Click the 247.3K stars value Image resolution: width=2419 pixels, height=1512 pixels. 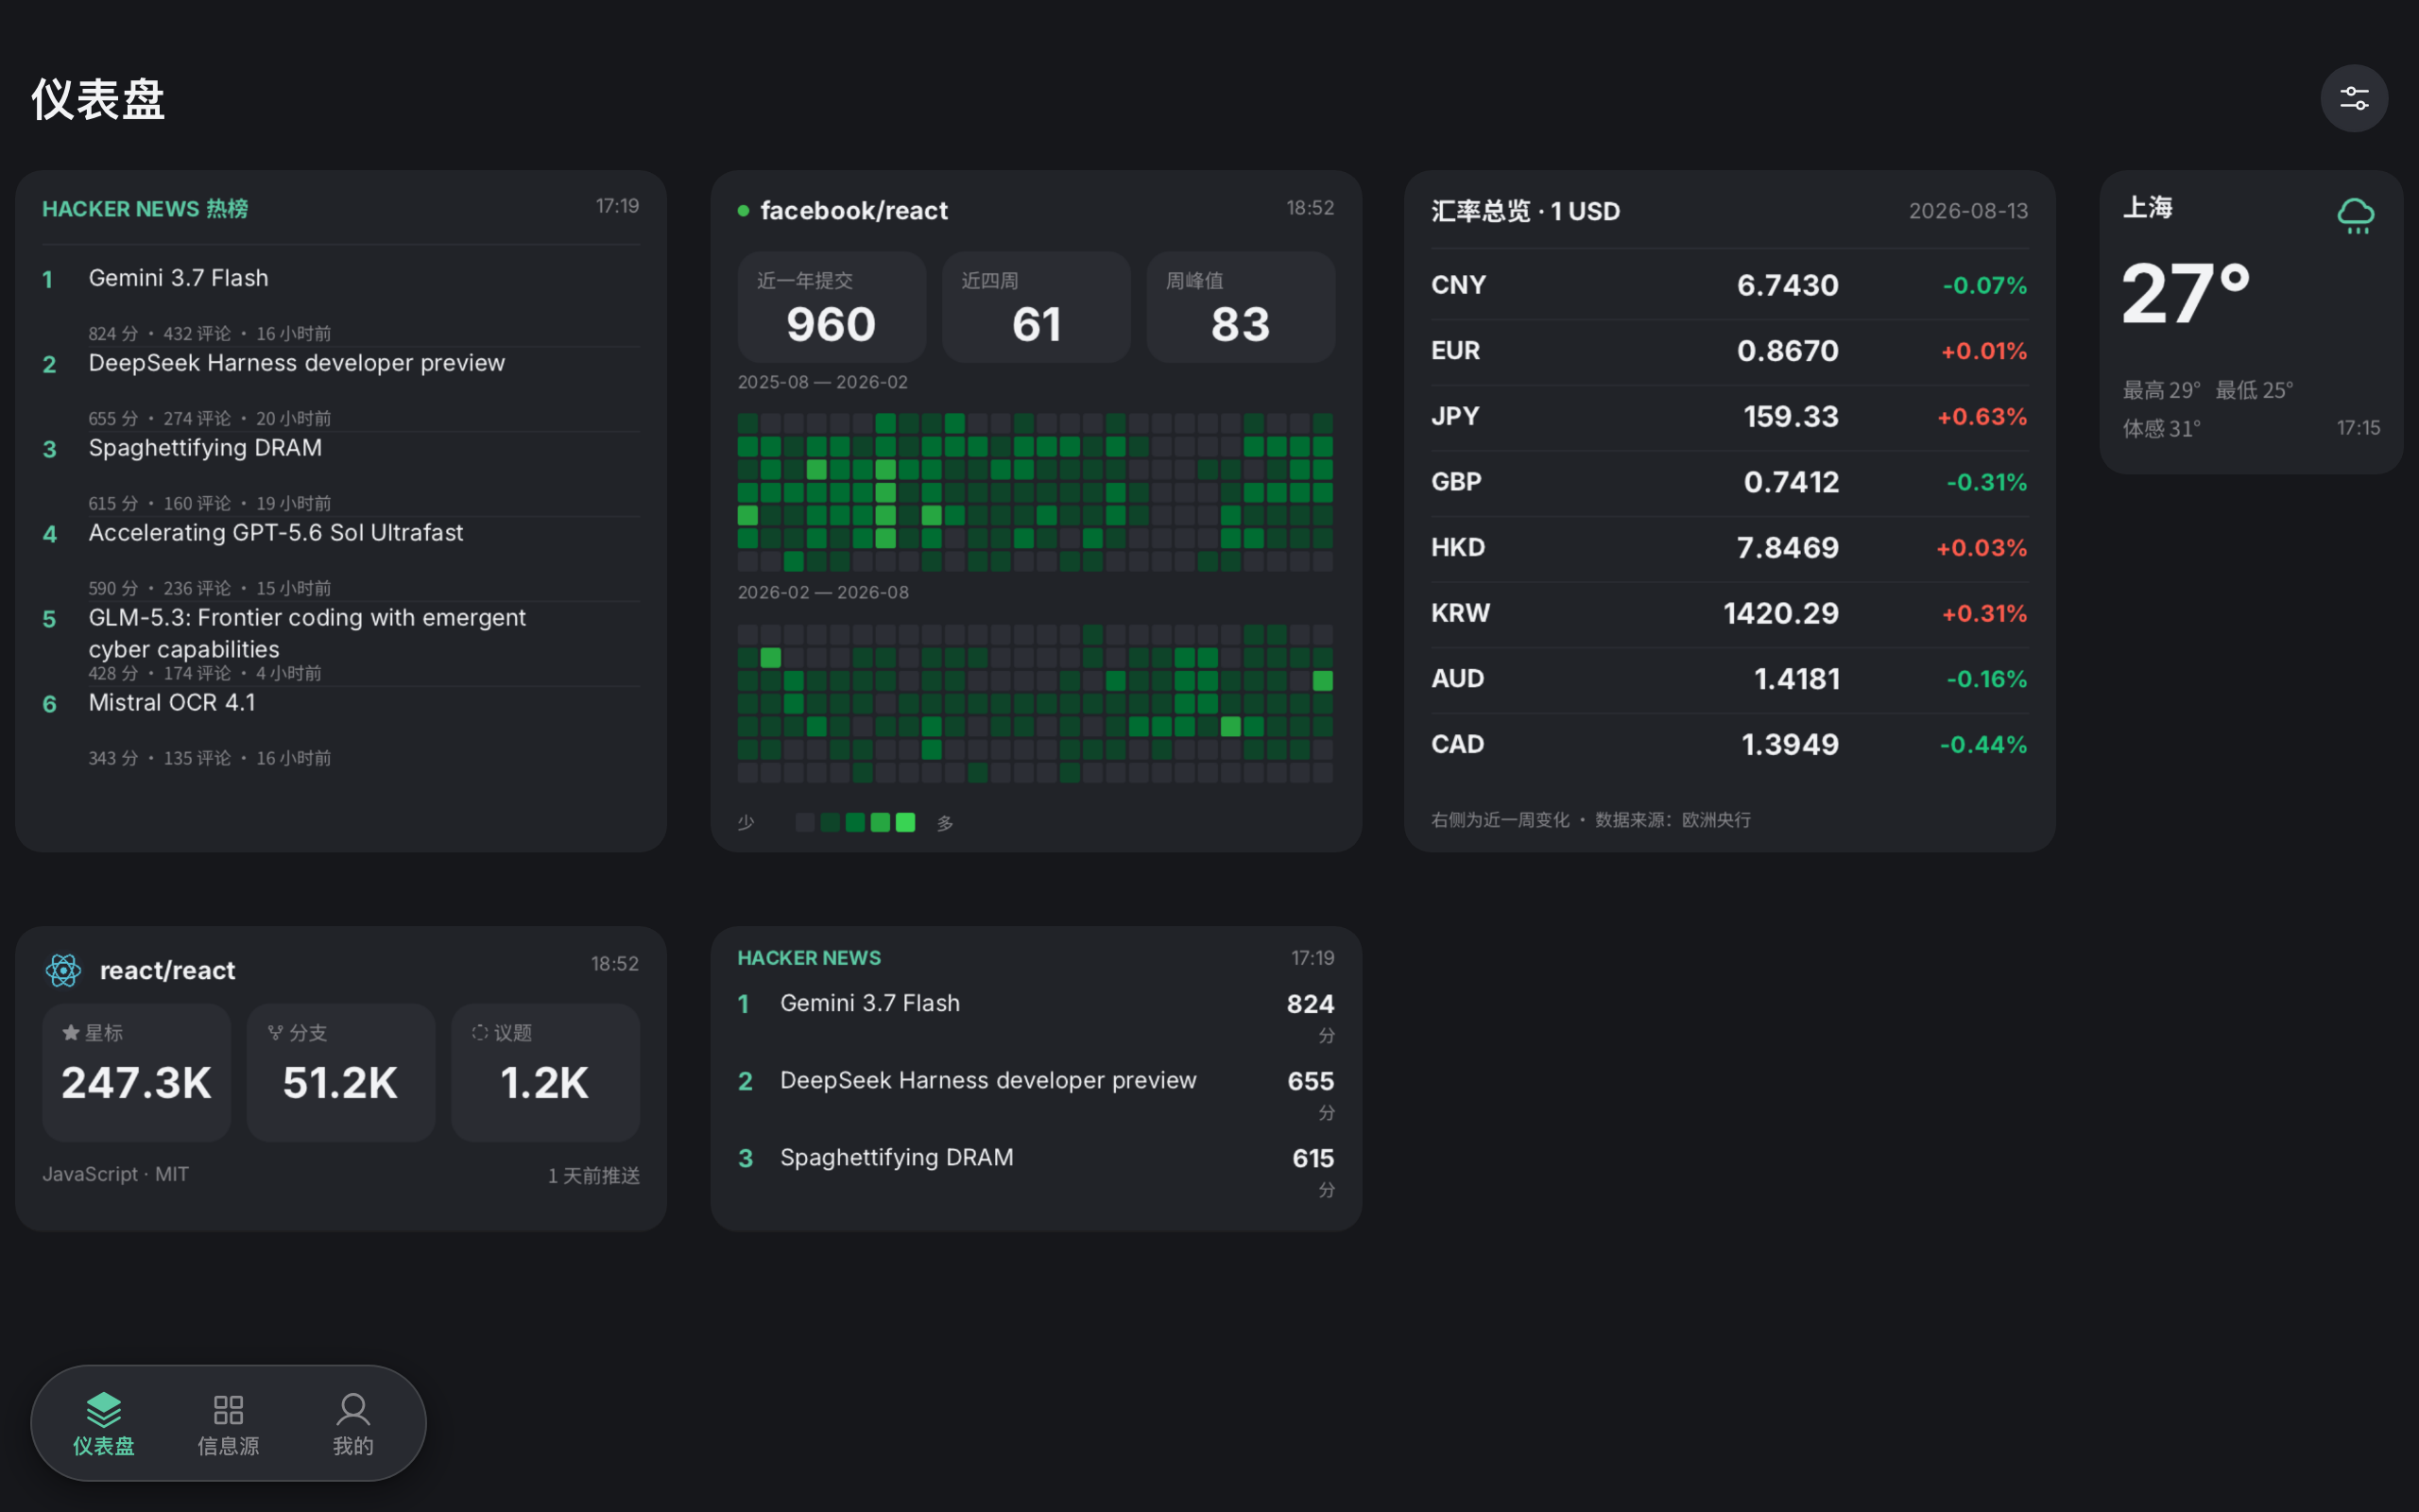point(136,1083)
